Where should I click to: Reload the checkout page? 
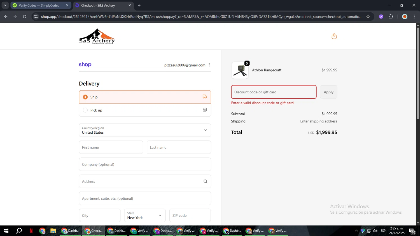pyautogui.click(x=25, y=16)
